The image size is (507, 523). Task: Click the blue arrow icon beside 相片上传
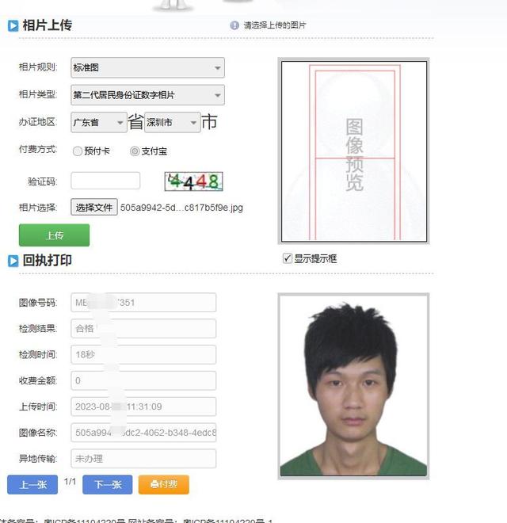pyautogui.click(x=13, y=25)
